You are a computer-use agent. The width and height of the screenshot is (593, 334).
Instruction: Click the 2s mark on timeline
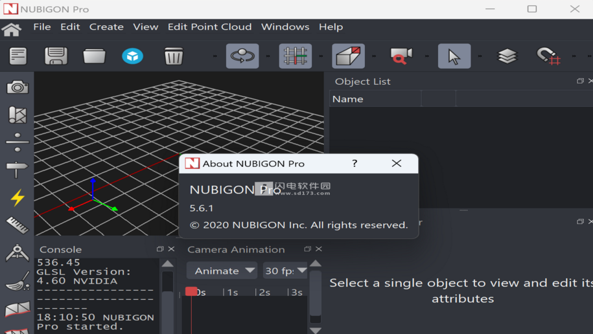pyautogui.click(x=264, y=293)
